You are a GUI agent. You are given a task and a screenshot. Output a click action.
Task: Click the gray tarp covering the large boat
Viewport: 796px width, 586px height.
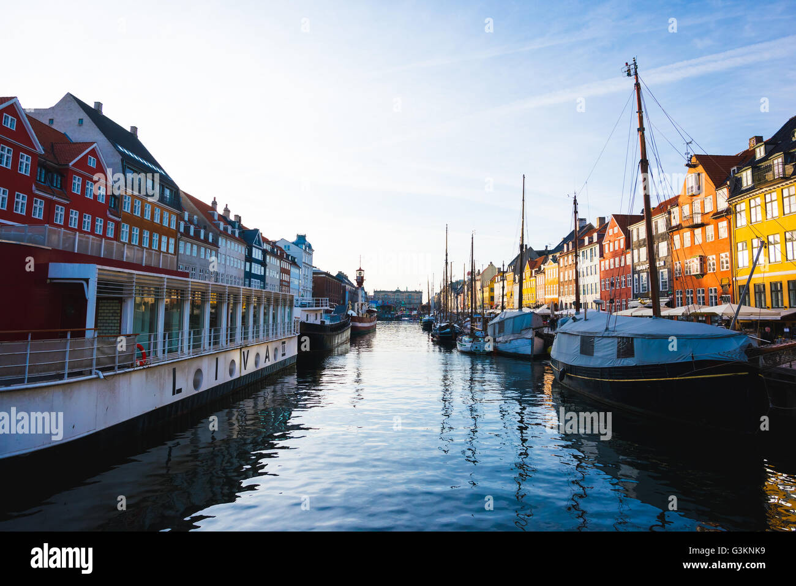[x=650, y=340]
